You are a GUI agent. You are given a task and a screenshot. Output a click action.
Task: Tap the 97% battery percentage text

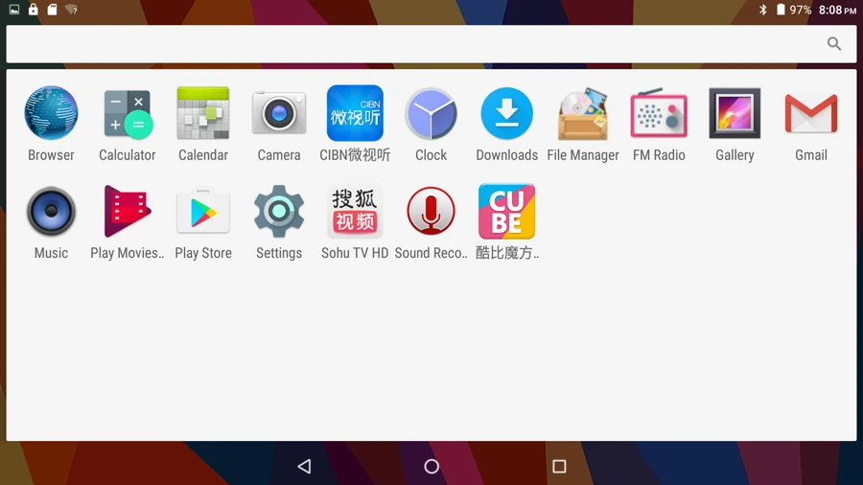pyautogui.click(x=801, y=10)
